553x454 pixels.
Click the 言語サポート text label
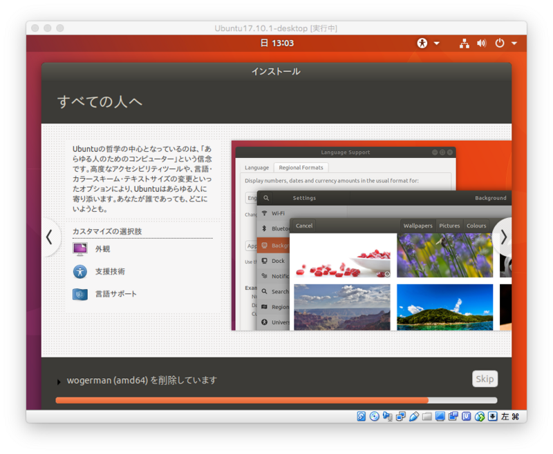[115, 294]
